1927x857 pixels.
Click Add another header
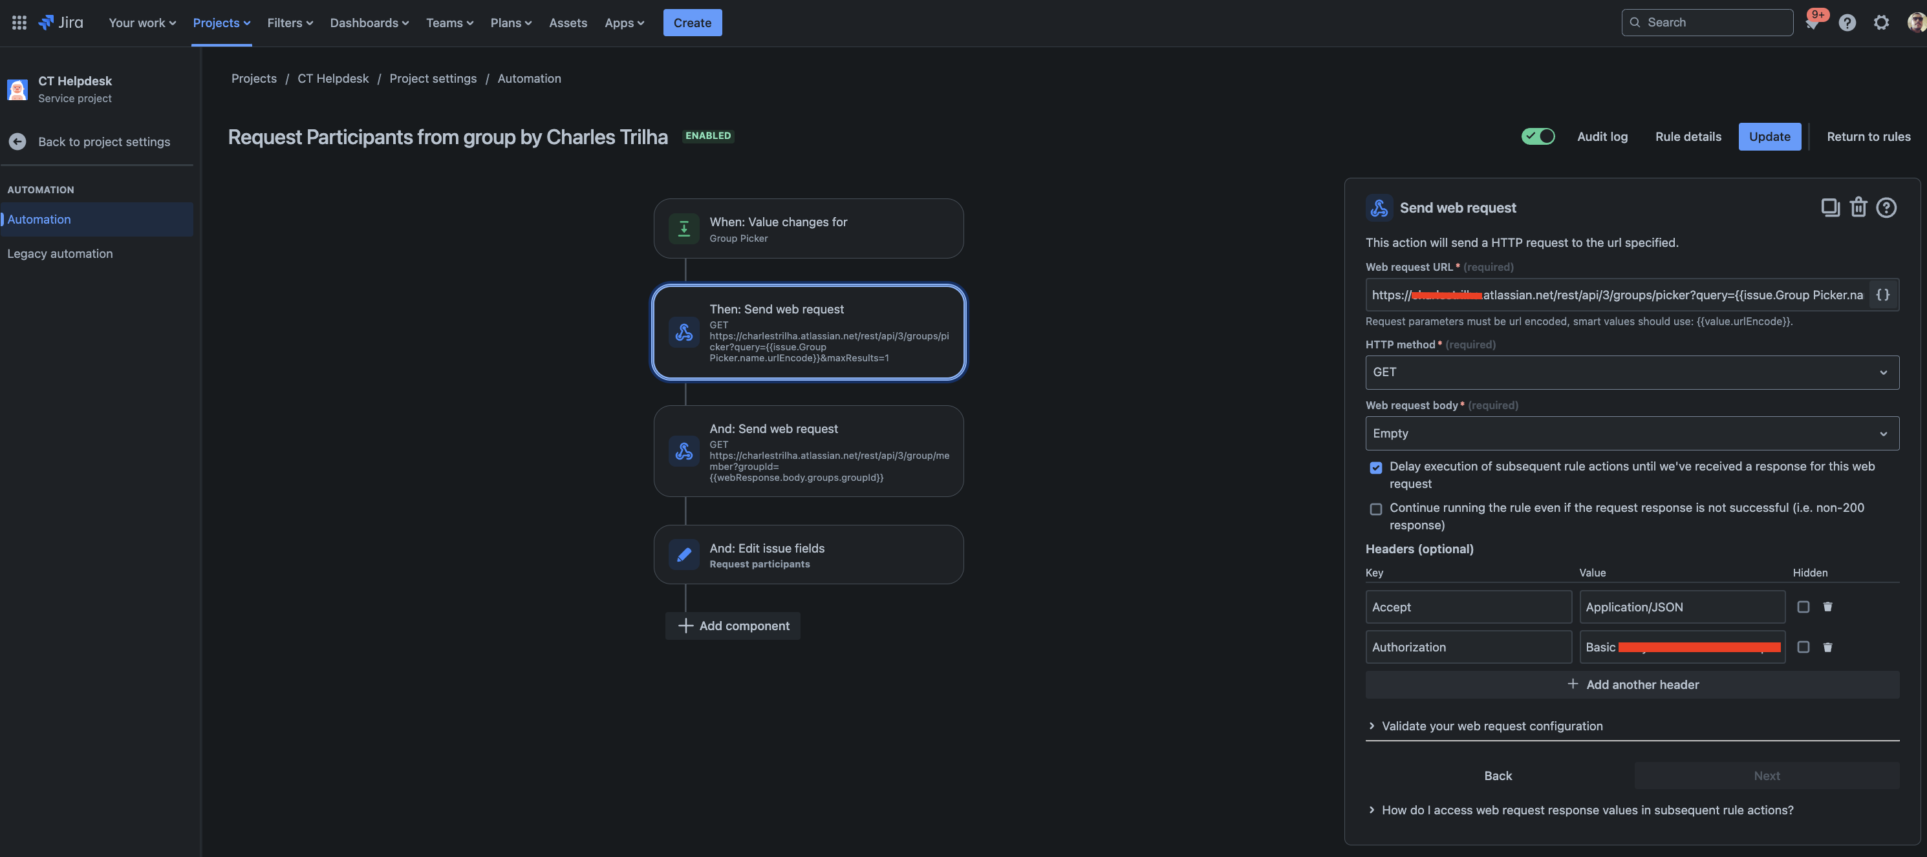[x=1632, y=684]
